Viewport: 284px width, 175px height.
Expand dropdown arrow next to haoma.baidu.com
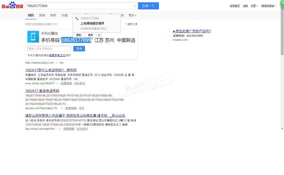tap(56, 63)
